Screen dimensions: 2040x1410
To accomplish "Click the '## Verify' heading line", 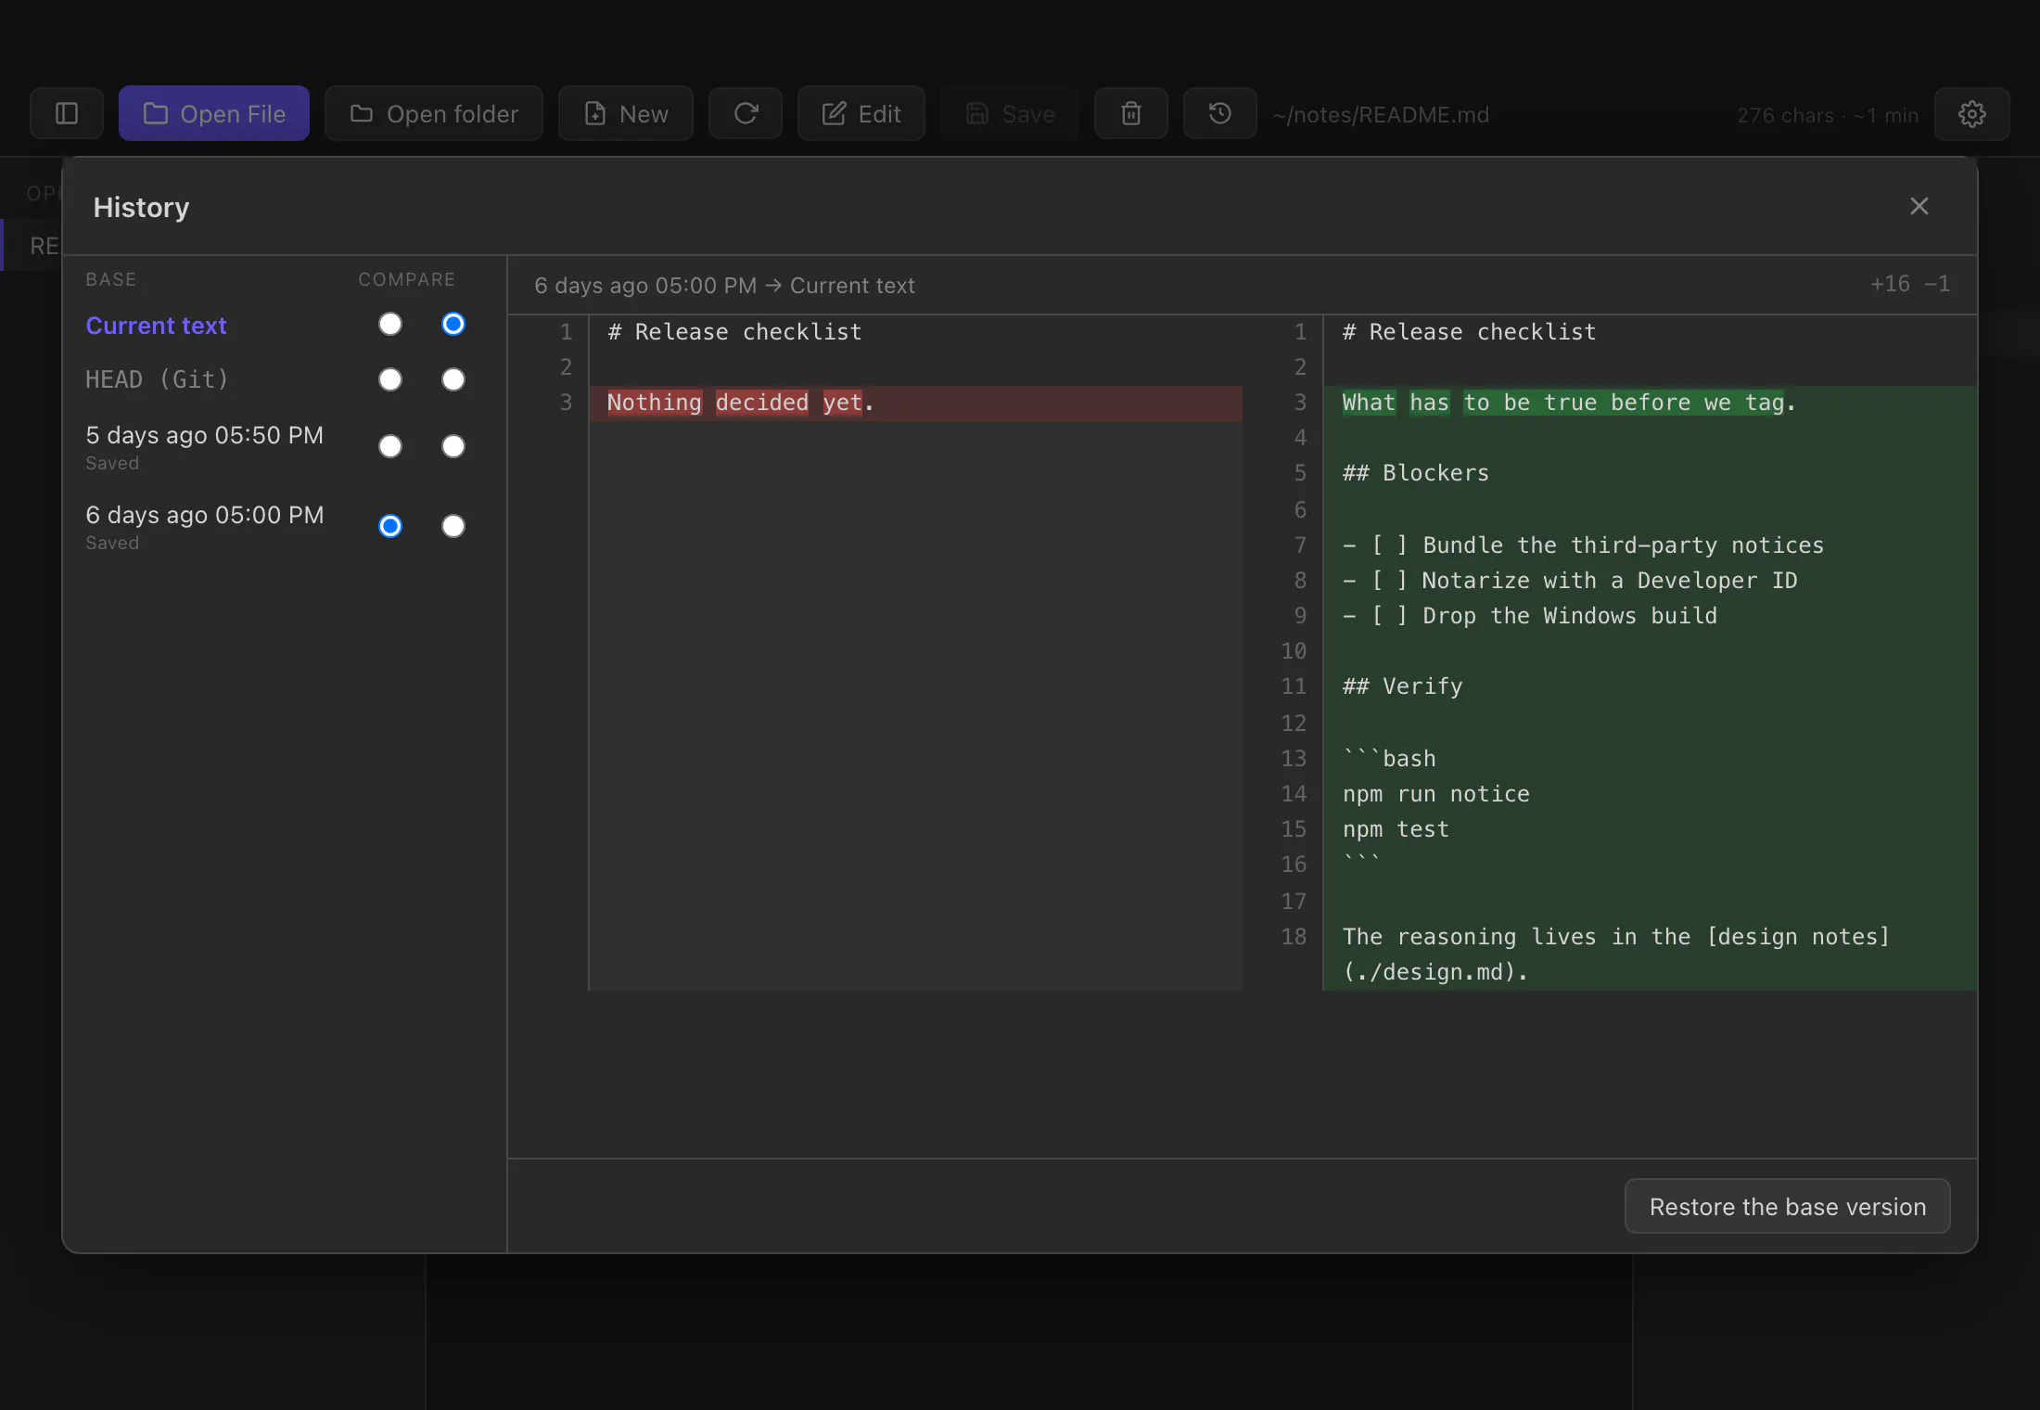I will click(1651, 686).
